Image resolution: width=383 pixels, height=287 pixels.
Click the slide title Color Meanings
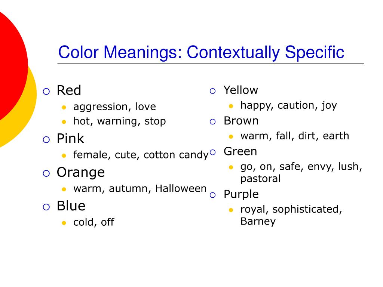[x=201, y=52]
